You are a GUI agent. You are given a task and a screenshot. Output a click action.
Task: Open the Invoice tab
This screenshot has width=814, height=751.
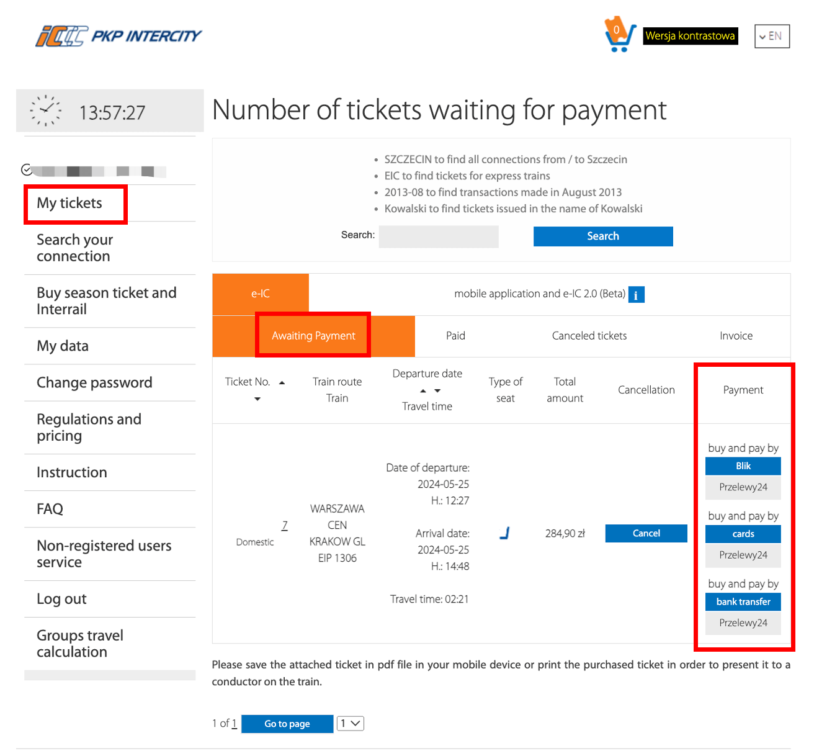[x=736, y=336]
